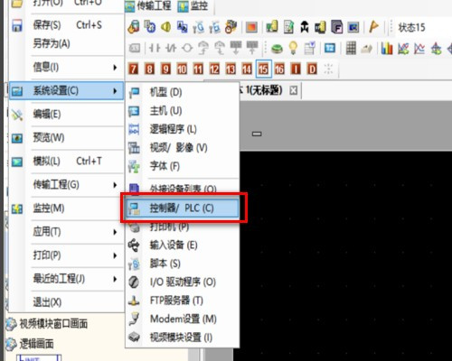Open 控制器/PLC (C) menu entry
The height and width of the screenshot is (361, 452).
tap(183, 208)
